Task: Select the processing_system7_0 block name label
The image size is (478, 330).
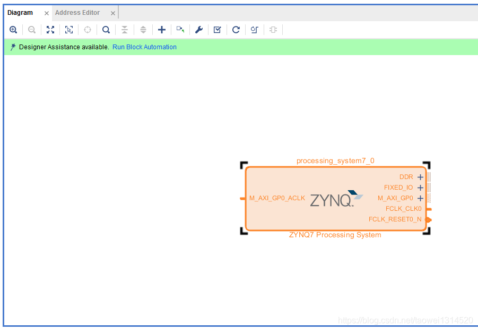Action: (x=335, y=160)
